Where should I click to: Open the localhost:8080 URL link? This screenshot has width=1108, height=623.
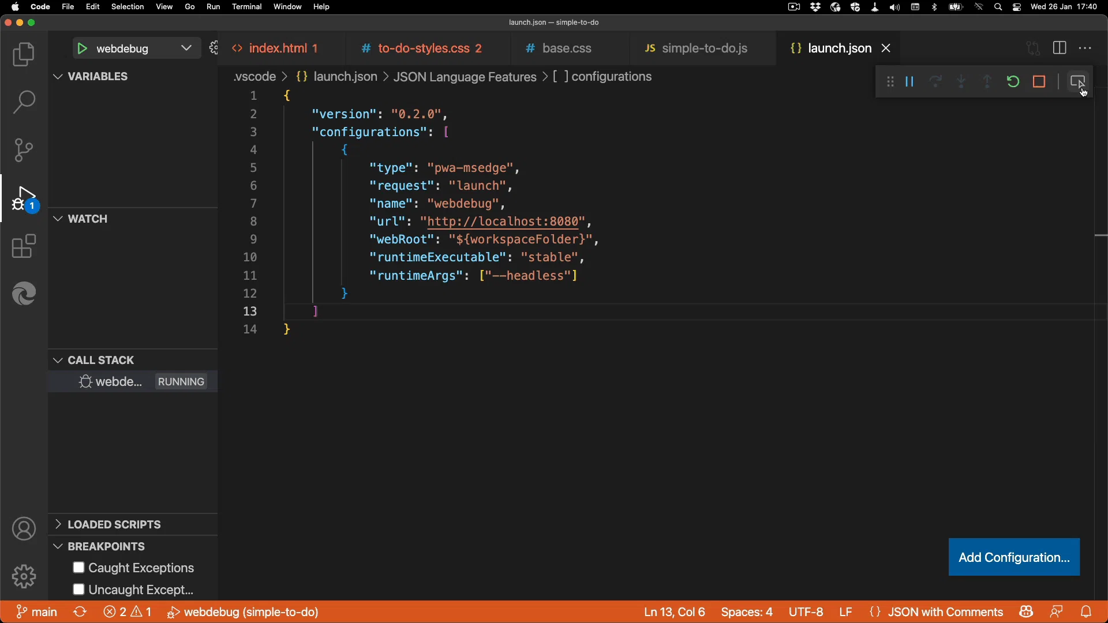(x=503, y=222)
